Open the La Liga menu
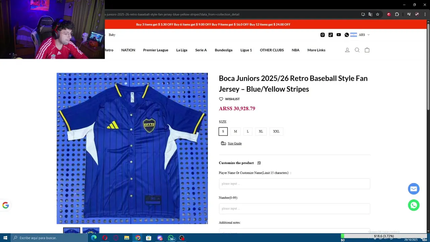Viewport: 430px width, 242px height. click(182, 50)
